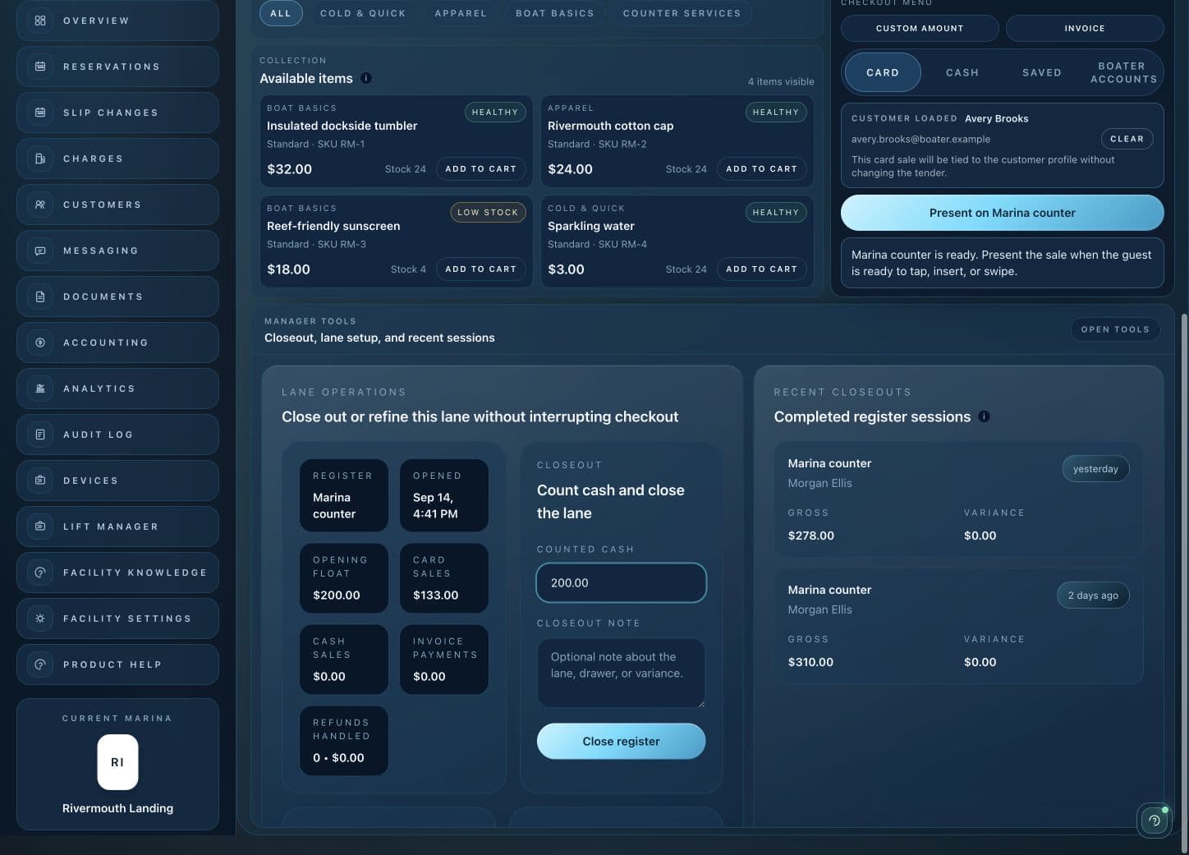Open Custom Amount checkout option
This screenshot has height=855, width=1189.
[920, 28]
